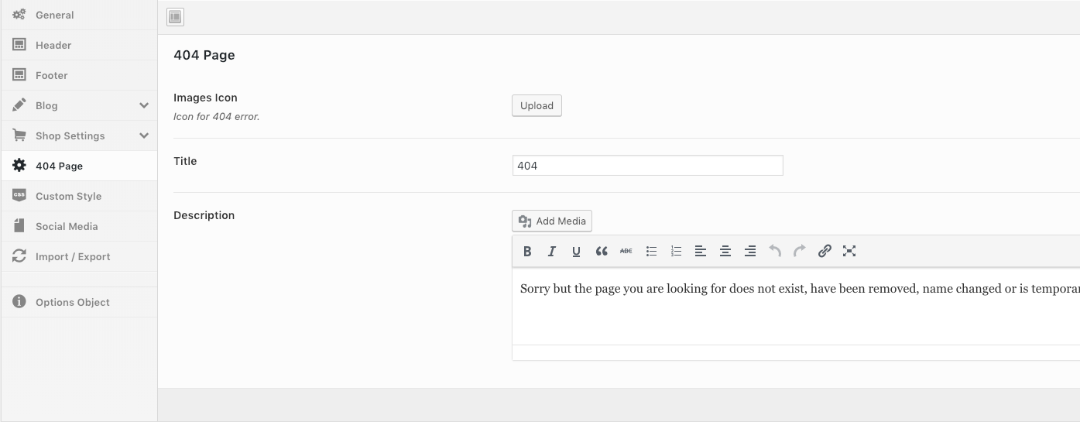Click into the Title input field
This screenshot has height=422, width=1080.
pos(647,166)
